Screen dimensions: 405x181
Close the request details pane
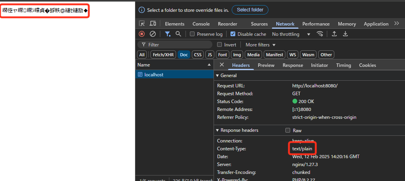(222, 65)
